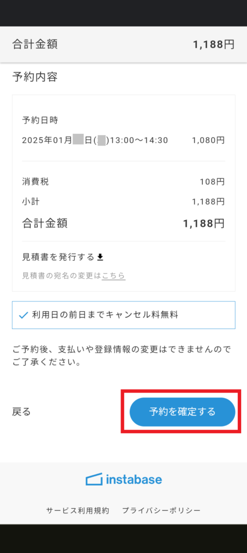The image size is (247, 553).
Task: Confirm booking with 予約を確定する button
Action: (182, 412)
